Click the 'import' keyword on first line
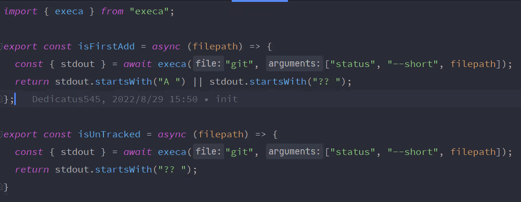521x202 pixels. coord(20,11)
